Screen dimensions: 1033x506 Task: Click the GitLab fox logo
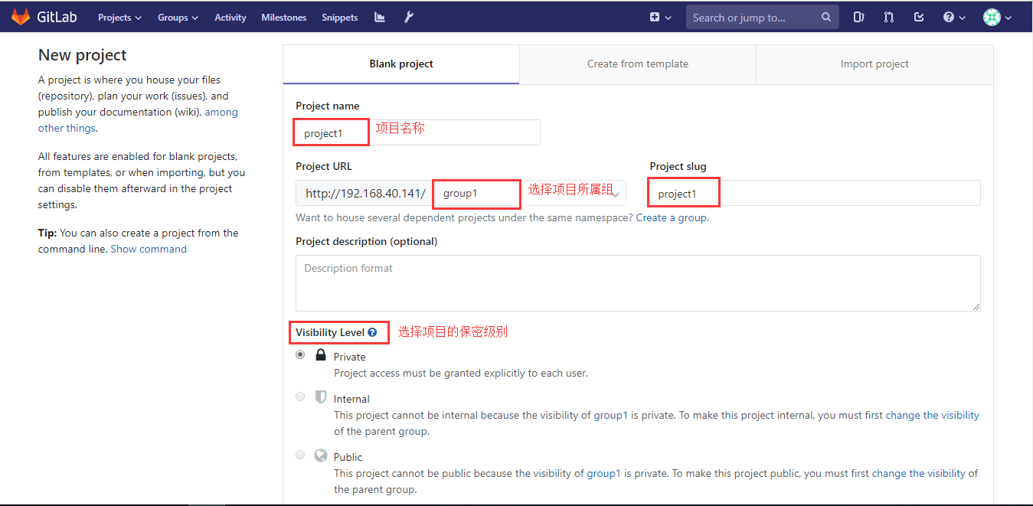click(x=21, y=17)
